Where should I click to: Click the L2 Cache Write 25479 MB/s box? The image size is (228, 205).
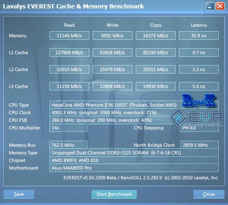(113, 69)
